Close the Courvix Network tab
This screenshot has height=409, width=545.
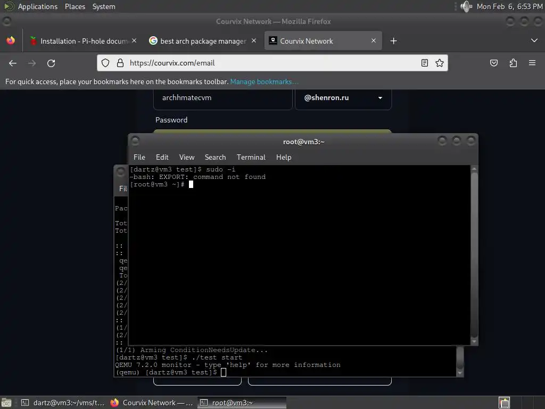[x=373, y=40]
